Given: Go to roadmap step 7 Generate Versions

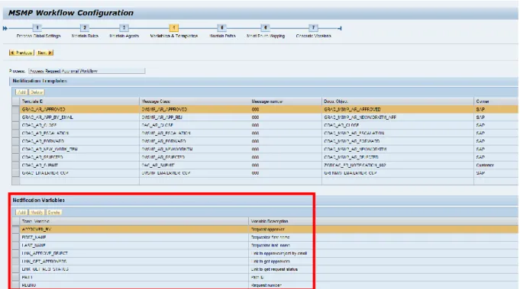Looking at the screenshot, I should click(313, 27).
